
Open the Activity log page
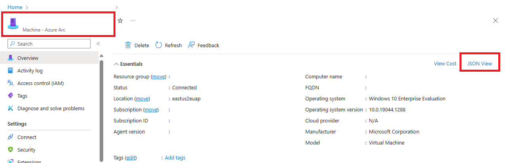click(x=30, y=70)
